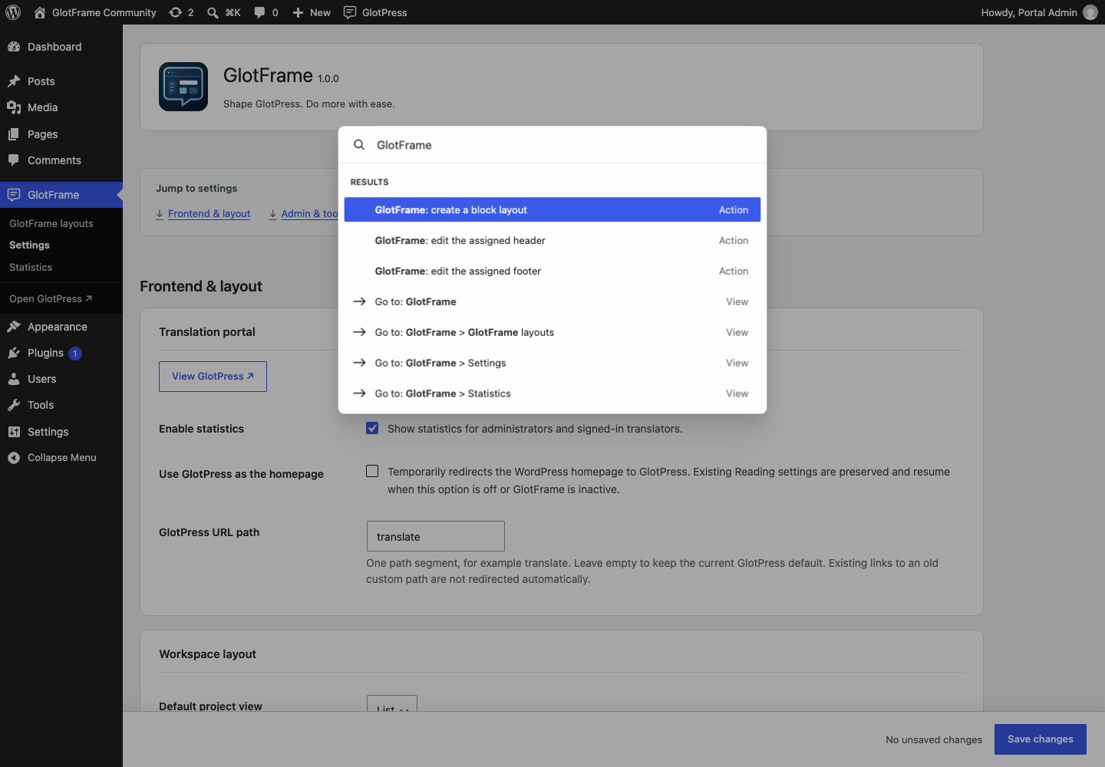Image resolution: width=1105 pixels, height=767 pixels.
Task: Disable the Show statistics checkbox
Action: [372, 428]
